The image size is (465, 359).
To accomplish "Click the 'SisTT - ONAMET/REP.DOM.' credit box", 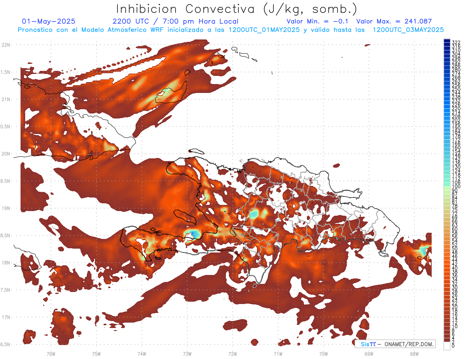I will 395,344.
